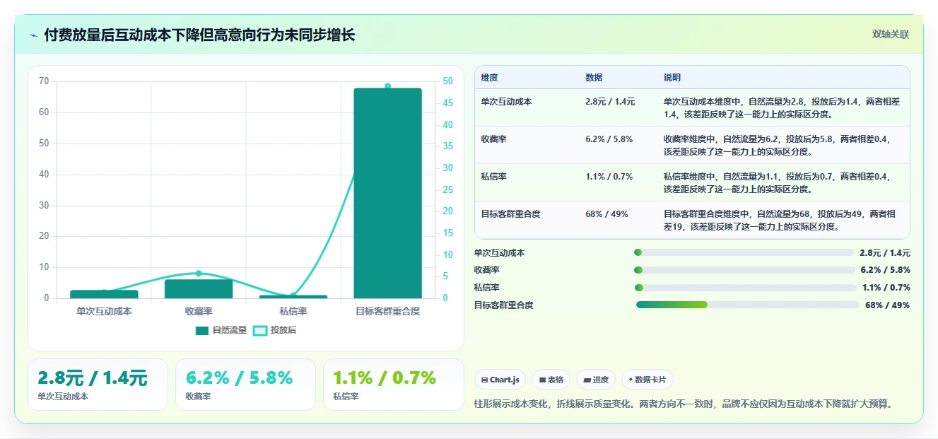Click the 收藏率 bar in chart
938x439 pixels.
click(199, 288)
